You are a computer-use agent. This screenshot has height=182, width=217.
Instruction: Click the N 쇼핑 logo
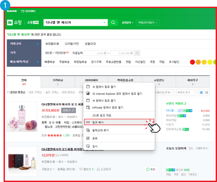click(14, 23)
